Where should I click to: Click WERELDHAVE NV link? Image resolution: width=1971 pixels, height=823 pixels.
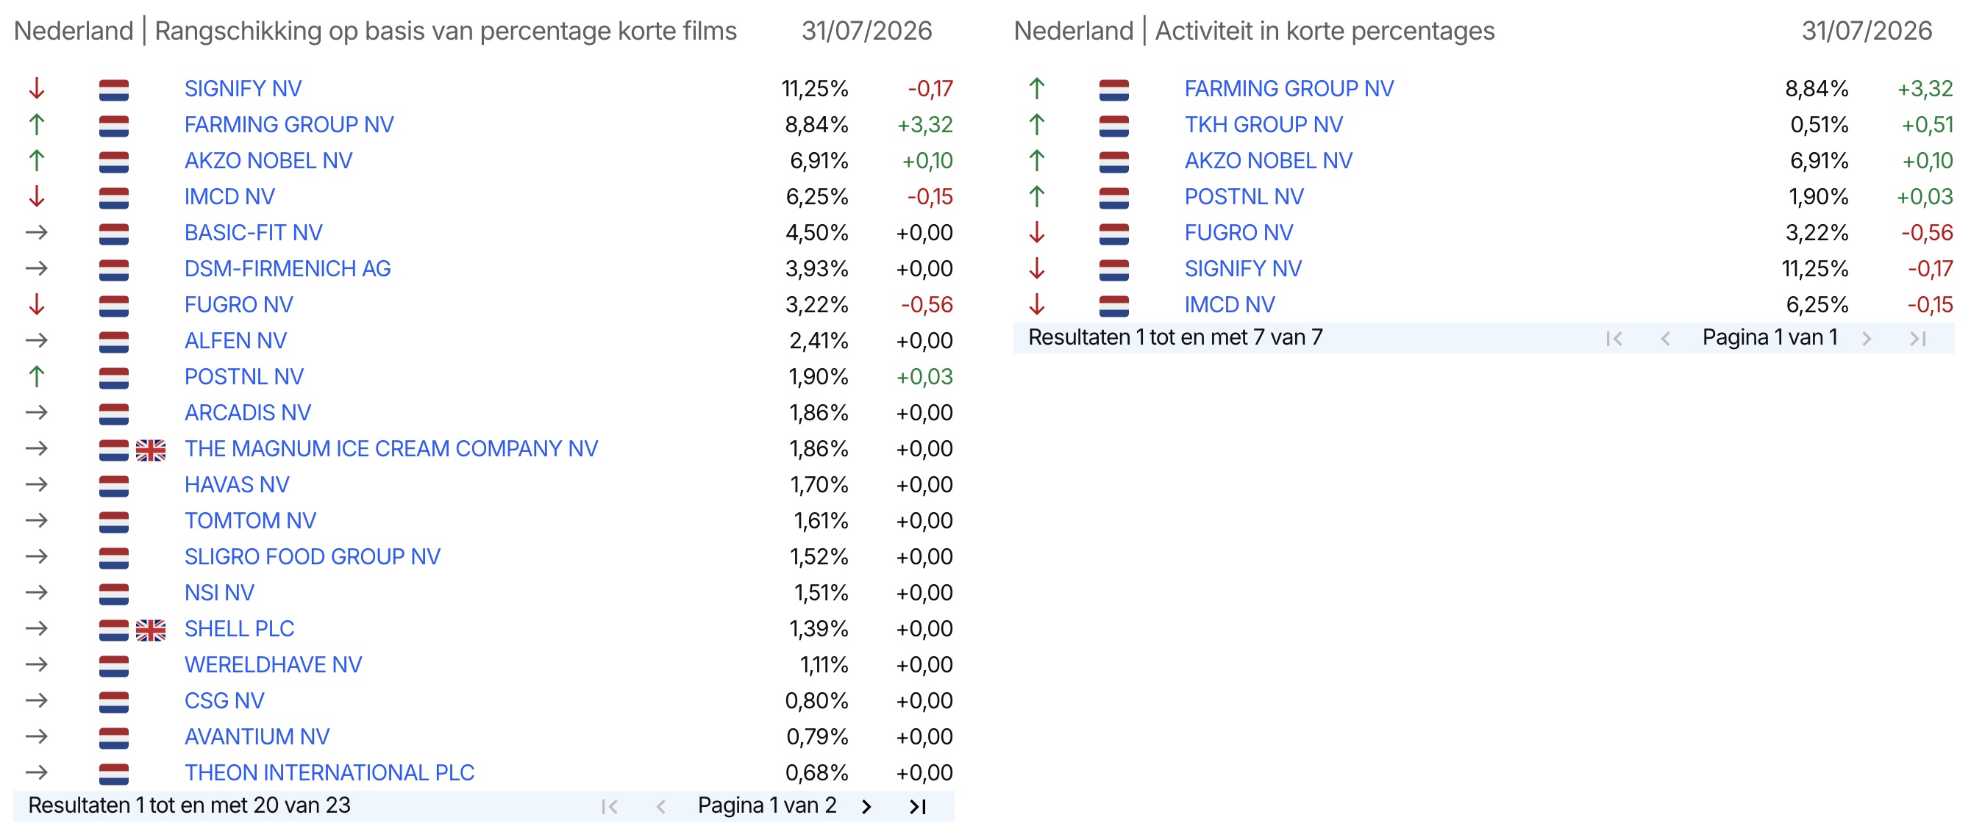(273, 665)
